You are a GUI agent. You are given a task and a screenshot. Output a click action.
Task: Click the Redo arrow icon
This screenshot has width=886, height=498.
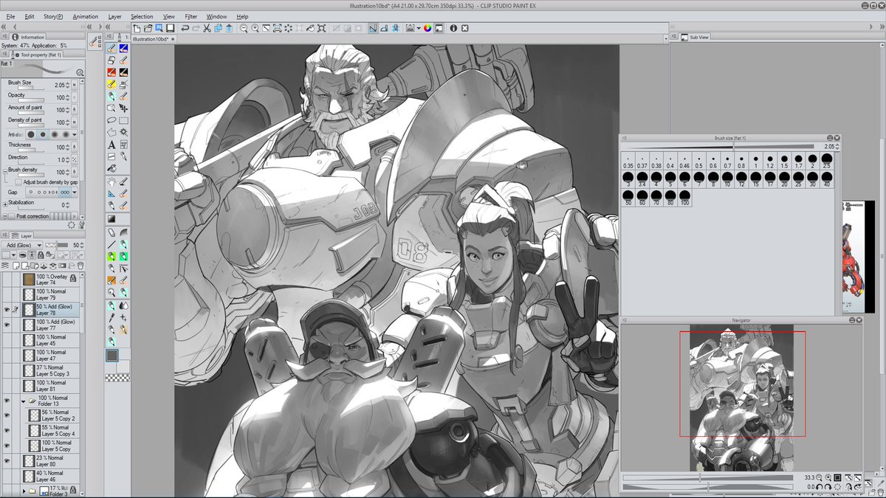click(196, 29)
